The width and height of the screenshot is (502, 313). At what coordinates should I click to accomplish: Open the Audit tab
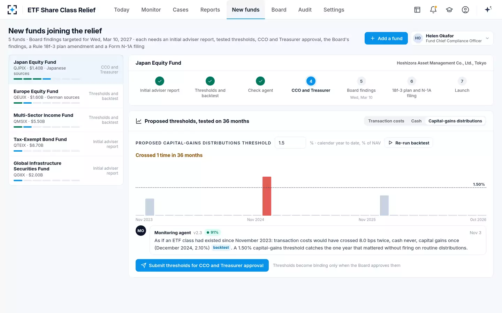pos(305,10)
